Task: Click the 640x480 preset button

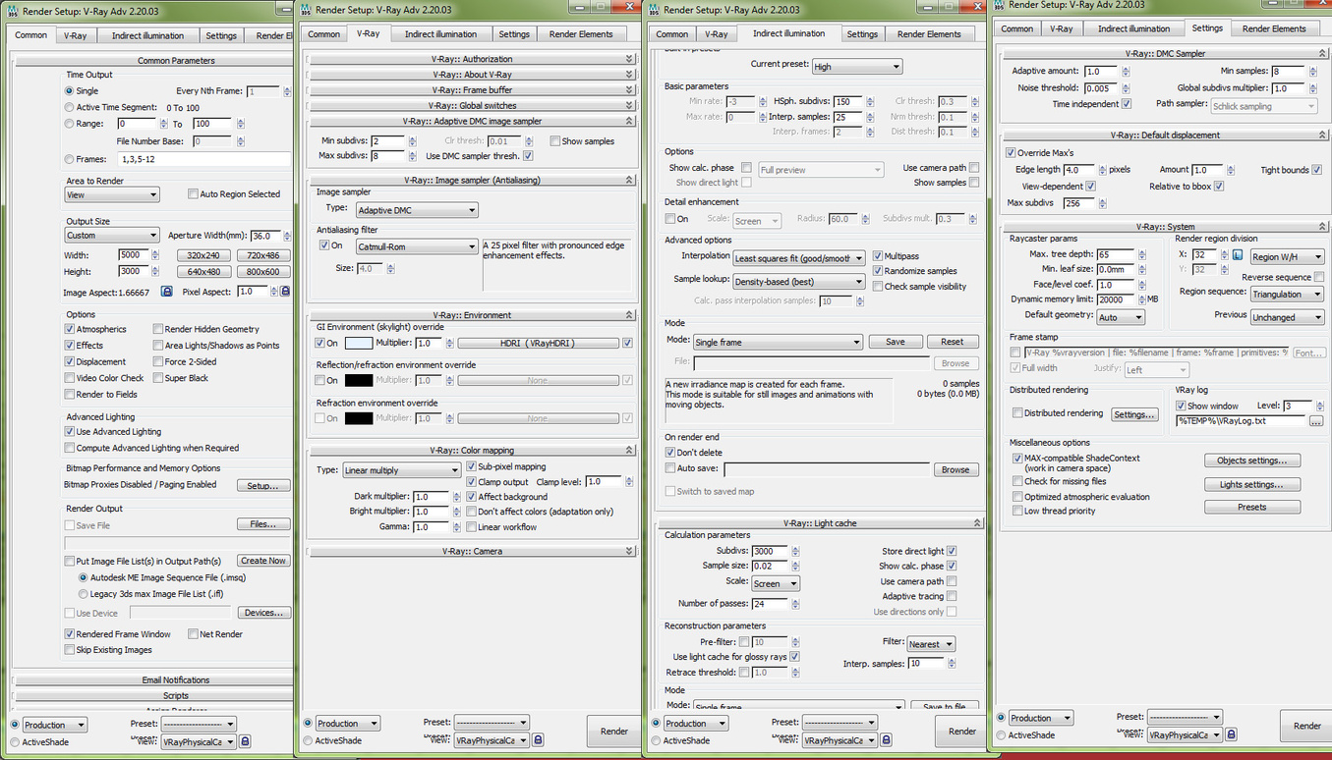Action: [x=203, y=272]
